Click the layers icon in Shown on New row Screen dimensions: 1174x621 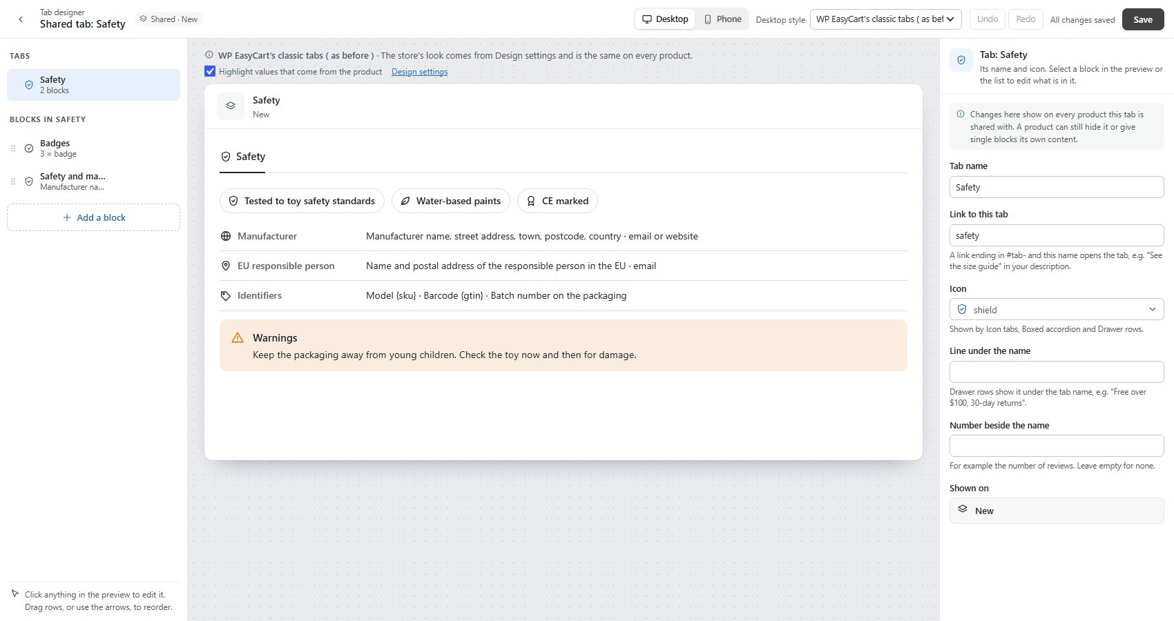963,509
